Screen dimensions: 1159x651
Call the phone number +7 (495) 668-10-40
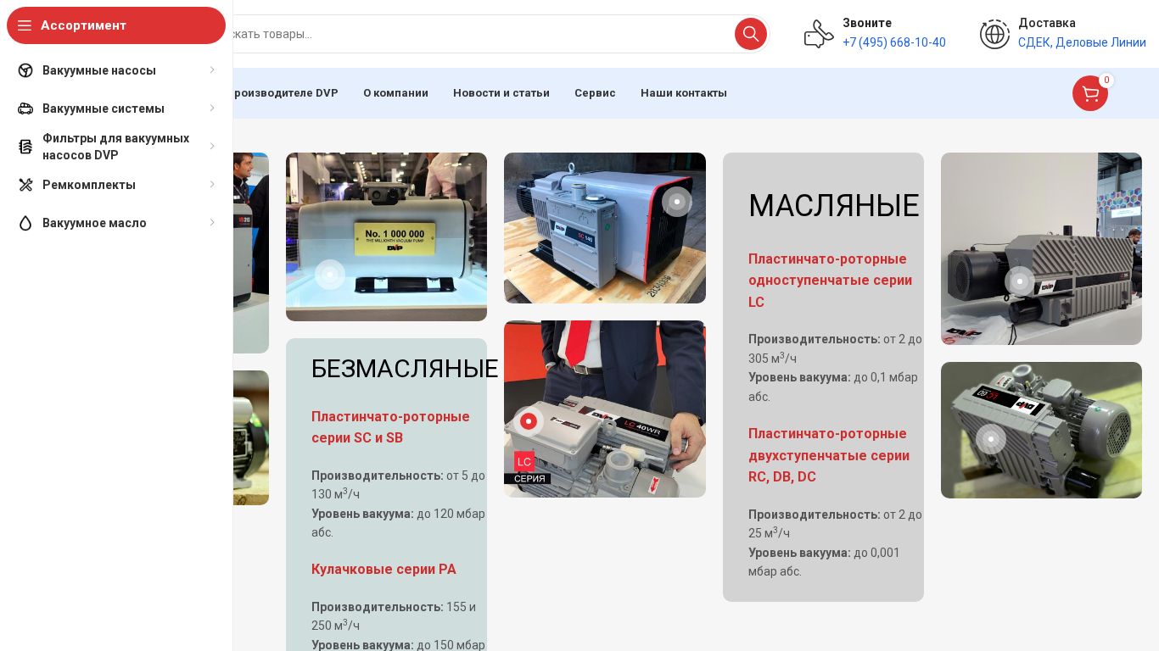[x=893, y=42]
